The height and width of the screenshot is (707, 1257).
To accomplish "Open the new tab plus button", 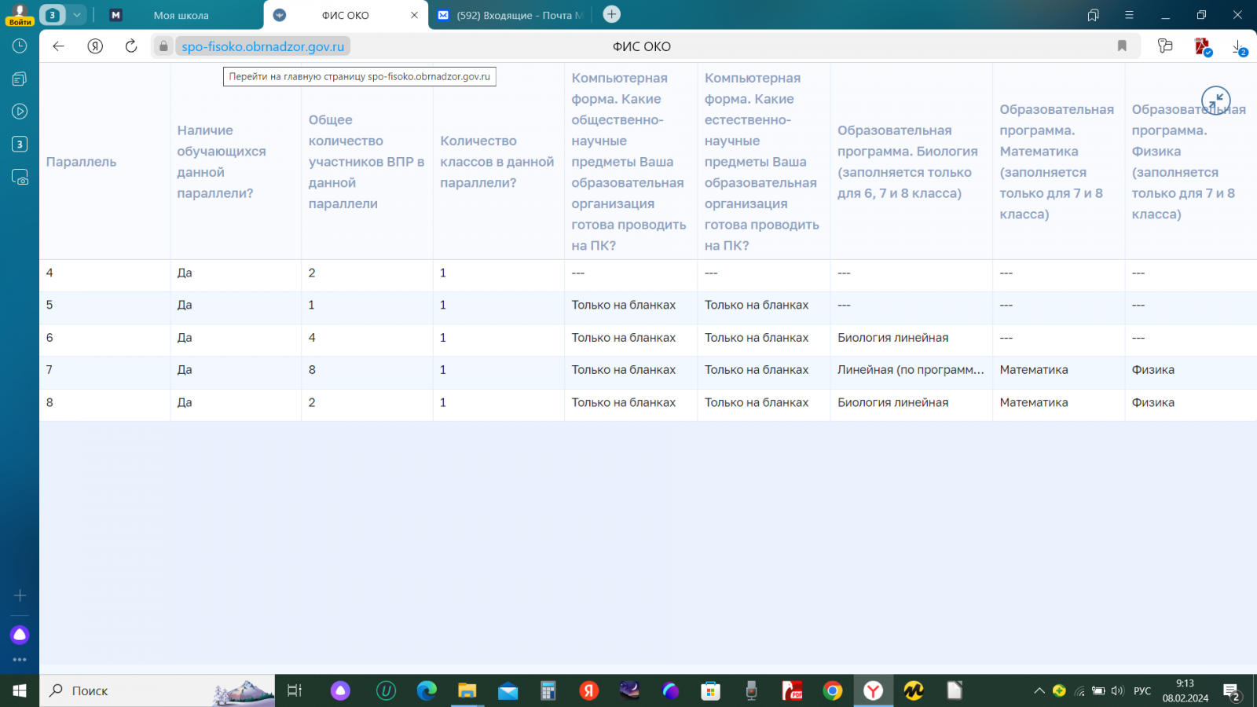I will point(611,14).
